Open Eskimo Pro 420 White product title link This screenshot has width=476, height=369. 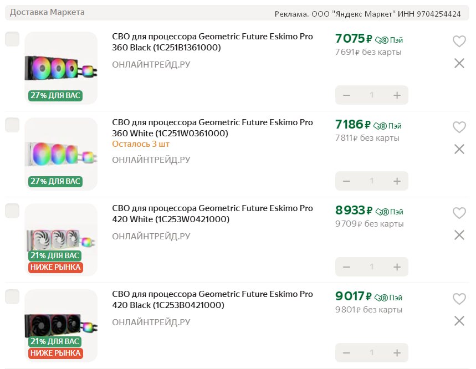(x=212, y=214)
